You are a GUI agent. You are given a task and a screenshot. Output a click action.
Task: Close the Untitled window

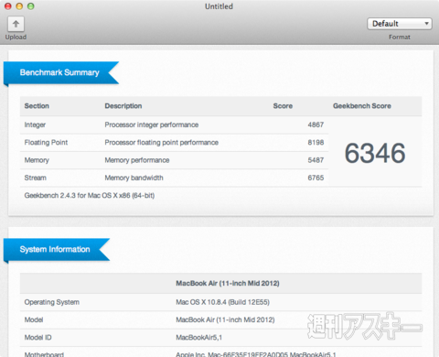click(8, 6)
